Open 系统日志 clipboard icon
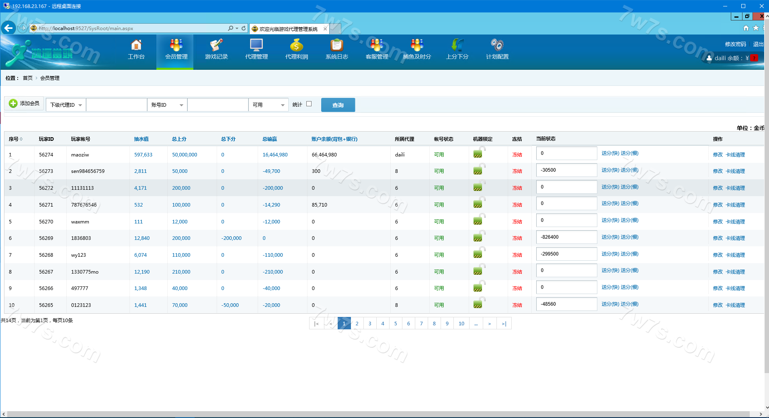This screenshot has height=418, width=769. coord(337,45)
